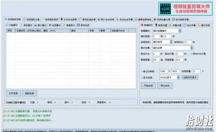Screen dimensions: 216x132
Task: Click the 跳过片尾 seconds field
Action: [180, 54]
